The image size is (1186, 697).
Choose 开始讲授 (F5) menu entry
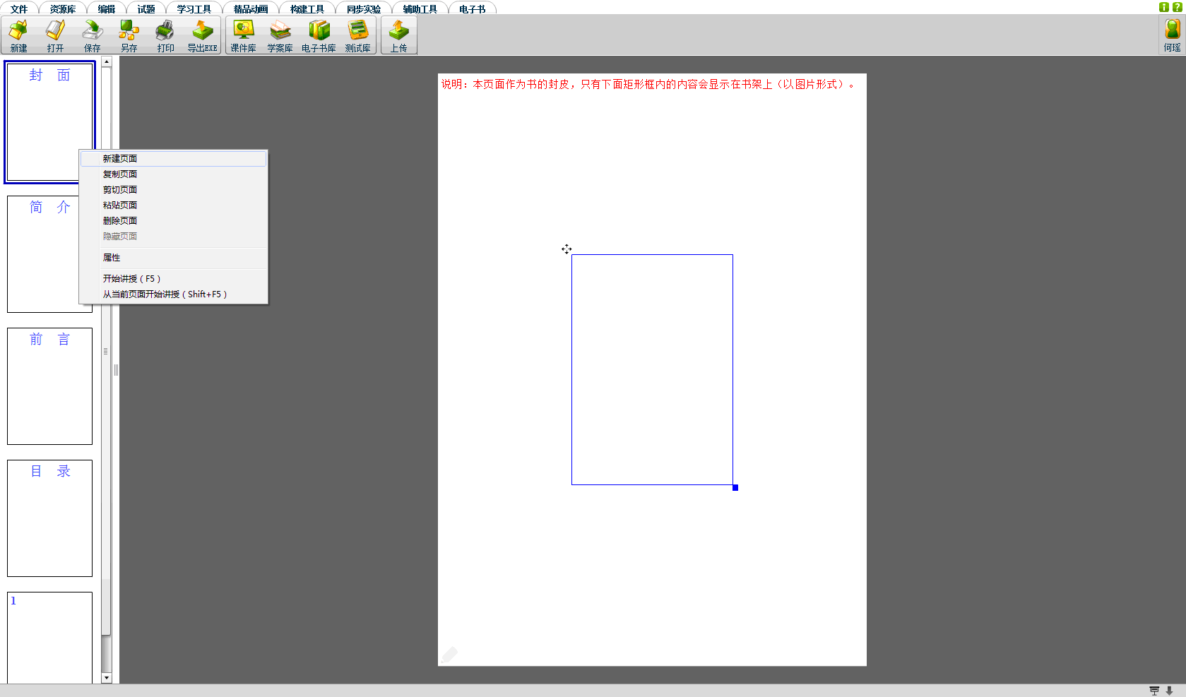point(131,279)
